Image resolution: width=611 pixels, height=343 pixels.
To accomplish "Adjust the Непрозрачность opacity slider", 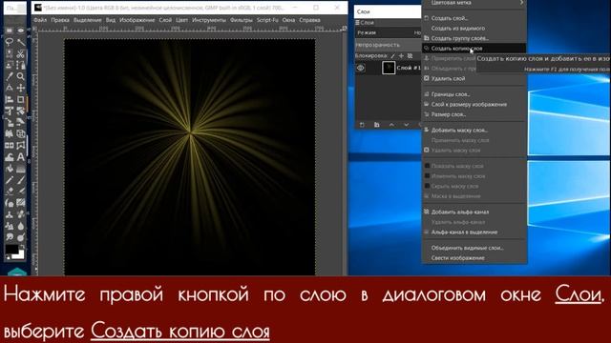I will coord(389,45).
